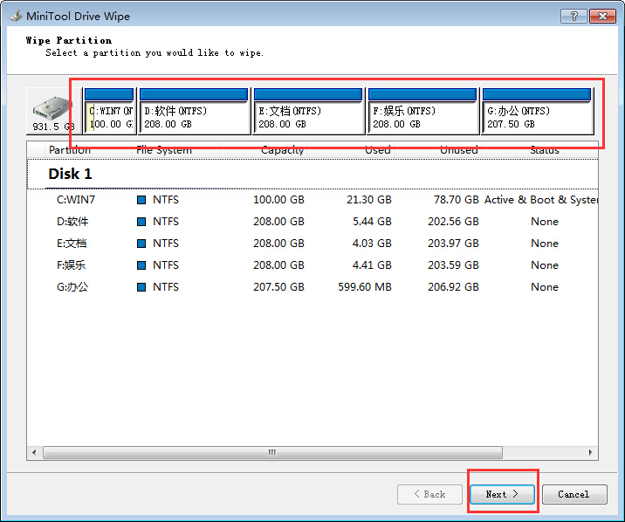
Task: Click the right arrow of horizontal scrollbar
Action: click(x=590, y=452)
